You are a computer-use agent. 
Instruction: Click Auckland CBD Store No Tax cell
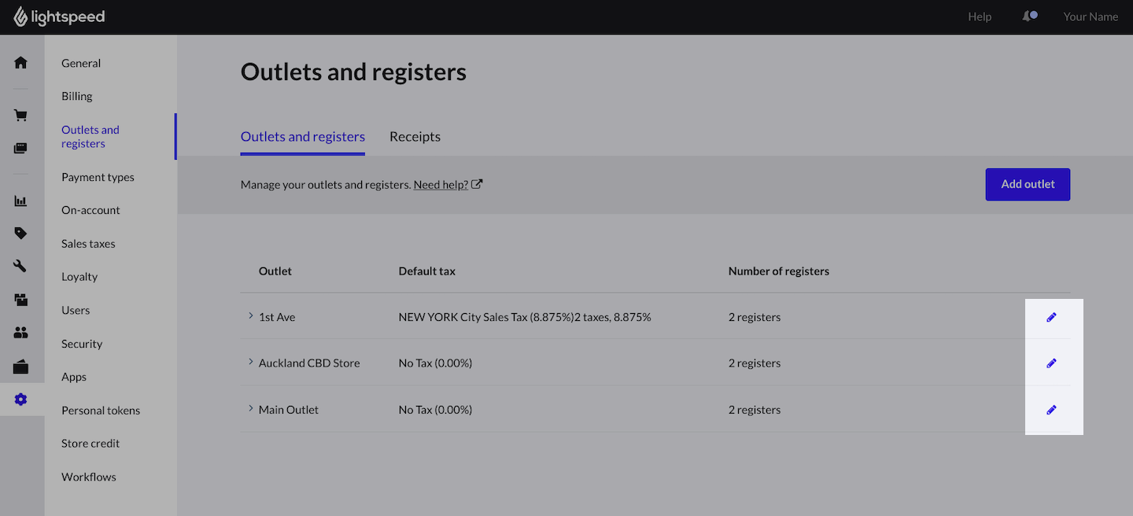[x=435, y=363]
